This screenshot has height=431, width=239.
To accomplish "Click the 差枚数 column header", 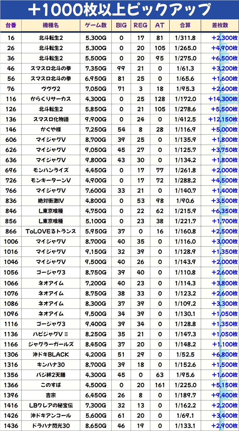I will pos(220,25).
